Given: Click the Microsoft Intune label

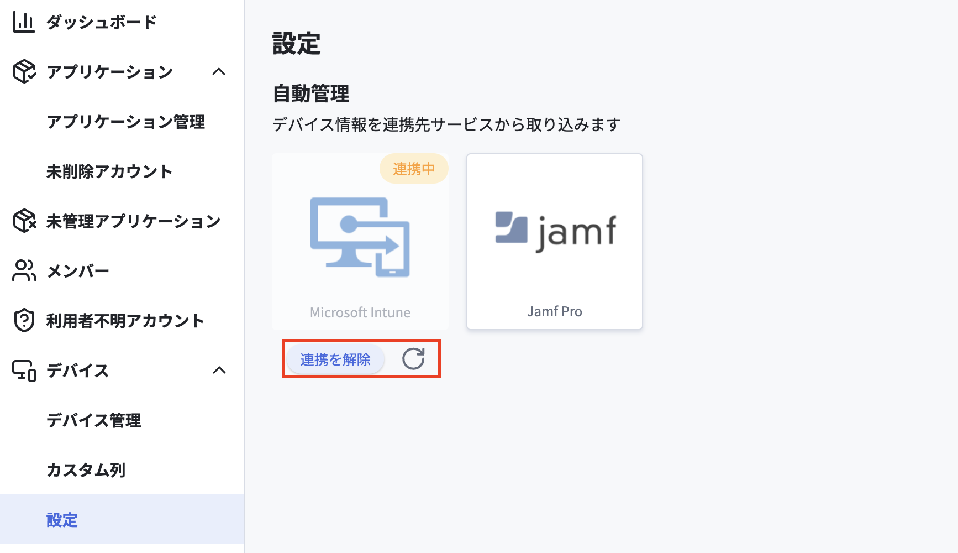Looking at the screenshot, I should (360, 313).
